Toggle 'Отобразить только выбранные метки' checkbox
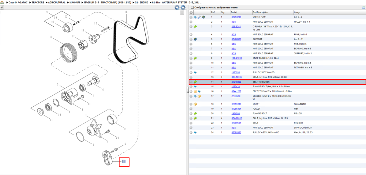 pyautogui.click(x=192, y=7)
